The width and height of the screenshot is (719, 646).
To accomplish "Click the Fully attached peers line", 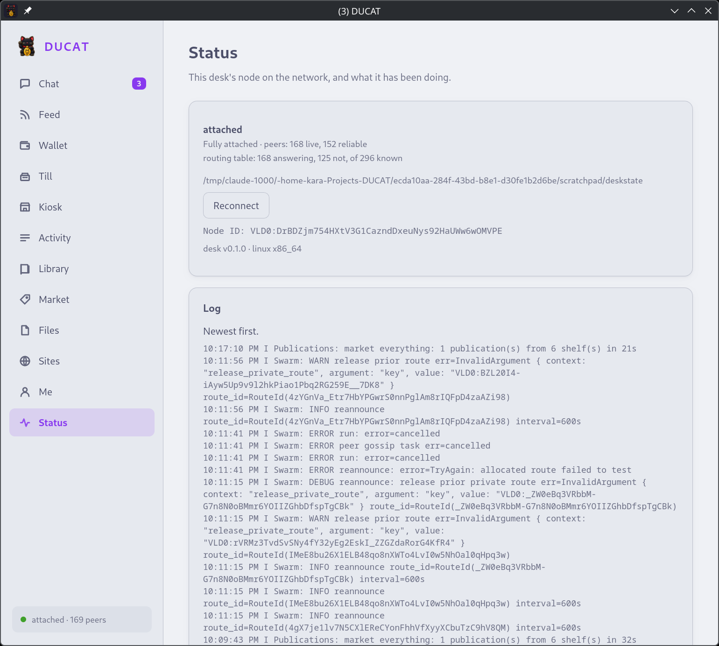I will click(x=285, y=144).
